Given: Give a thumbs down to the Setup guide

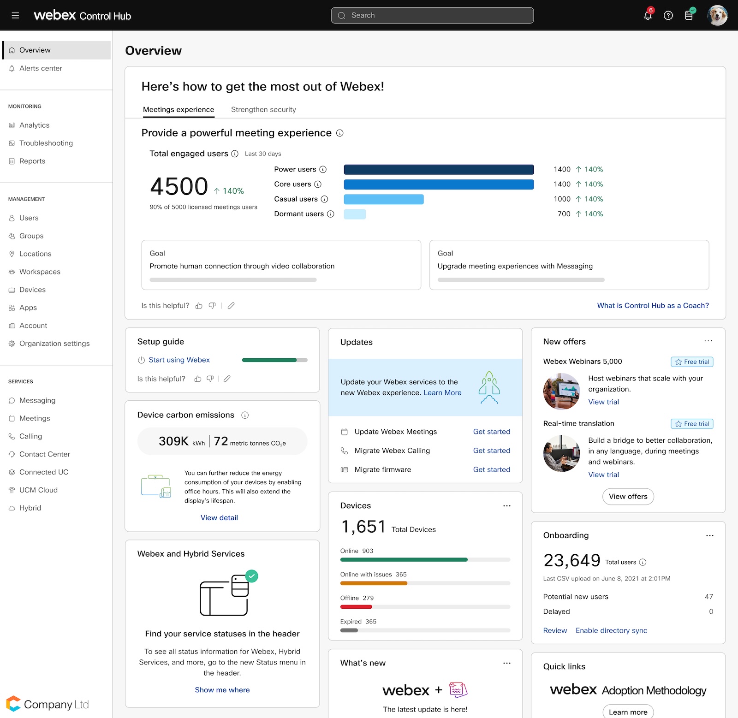Looking at the screenshot, I should click(x=210, y=379).
